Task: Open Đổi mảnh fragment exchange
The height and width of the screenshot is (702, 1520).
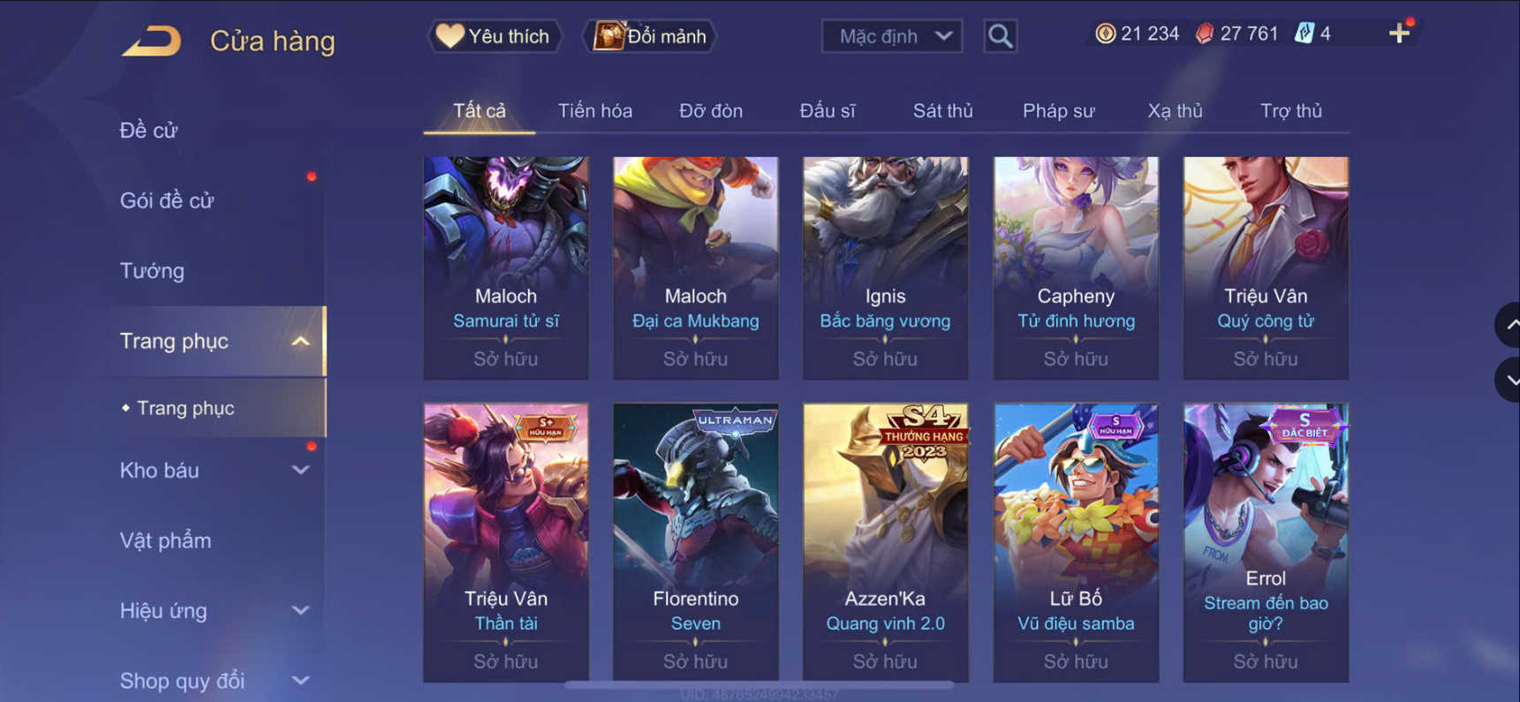Action: [x=650, y=36]
